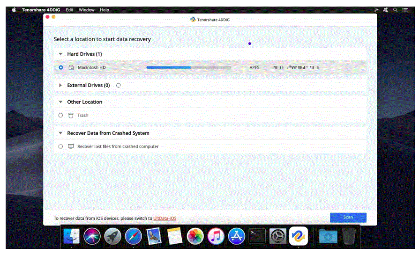The height and width of the screenshot is (255, 419).
Task: Click the Macintosh HD usage progress bar
Action: coord(189,67)
